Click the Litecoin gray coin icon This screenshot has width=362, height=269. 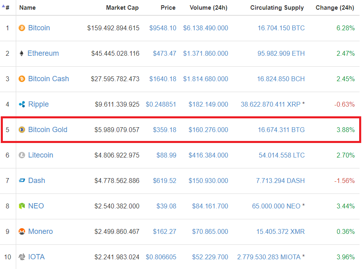coord(22,155)
